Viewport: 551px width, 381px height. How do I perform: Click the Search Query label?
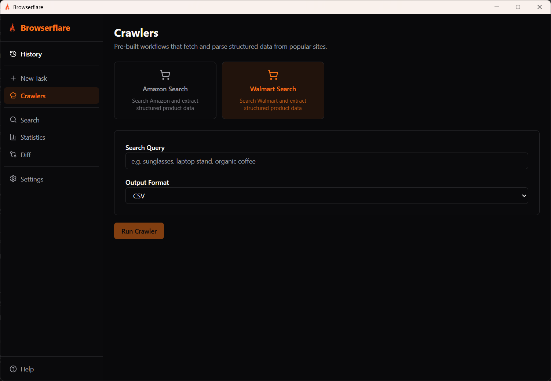[145, 148]
